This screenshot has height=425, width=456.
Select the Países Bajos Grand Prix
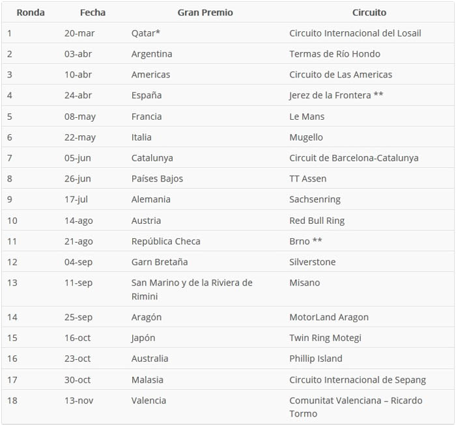point(157,179)
